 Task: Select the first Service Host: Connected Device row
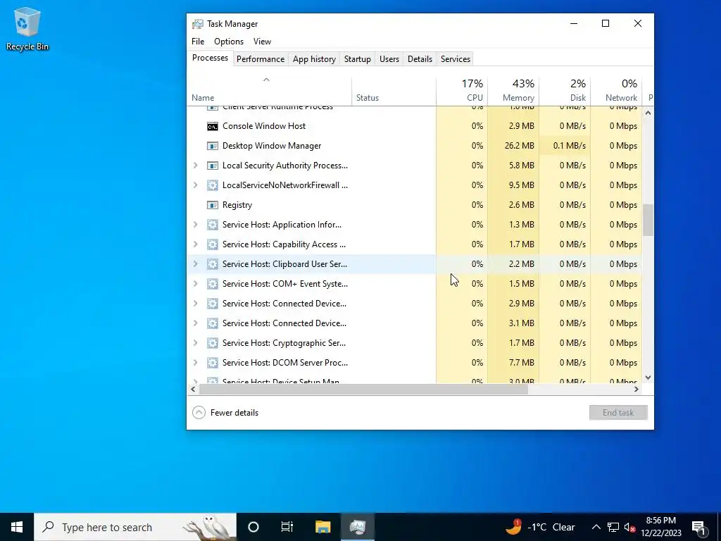pos(414,304)
